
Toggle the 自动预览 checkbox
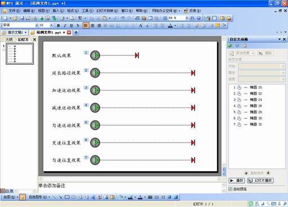pos(230,189)
